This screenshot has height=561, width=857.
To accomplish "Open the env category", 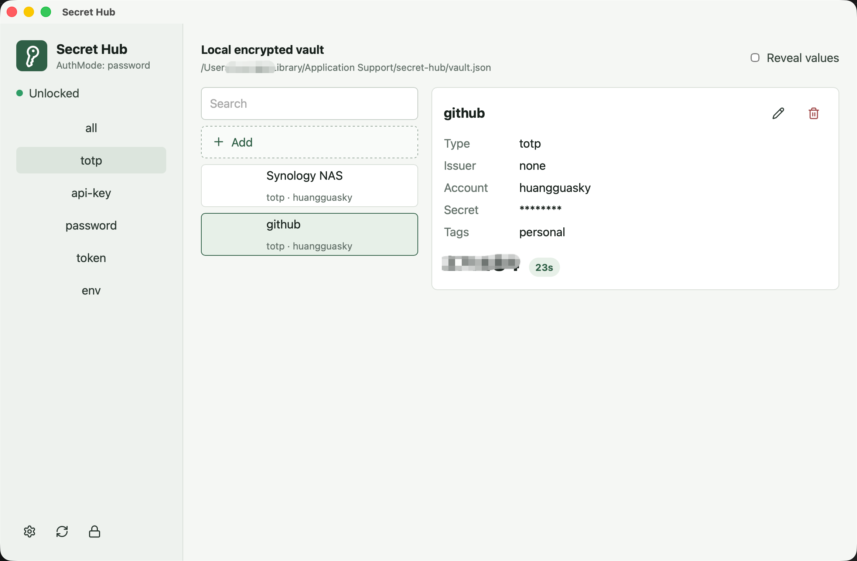I will [91, 290].
